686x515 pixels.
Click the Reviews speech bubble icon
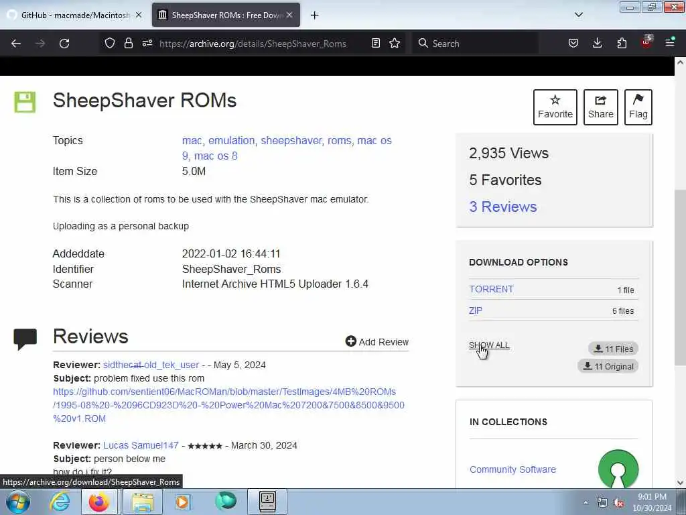tap(25, 339)
